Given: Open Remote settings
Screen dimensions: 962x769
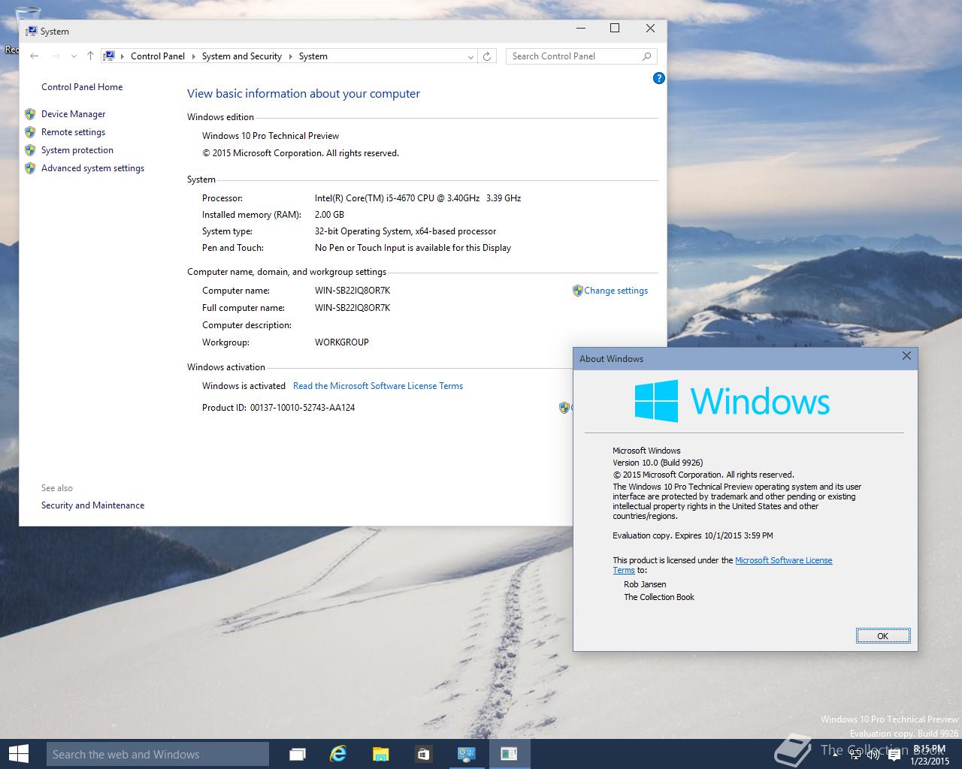Looking at the screenshot, I should pos(73,132).
